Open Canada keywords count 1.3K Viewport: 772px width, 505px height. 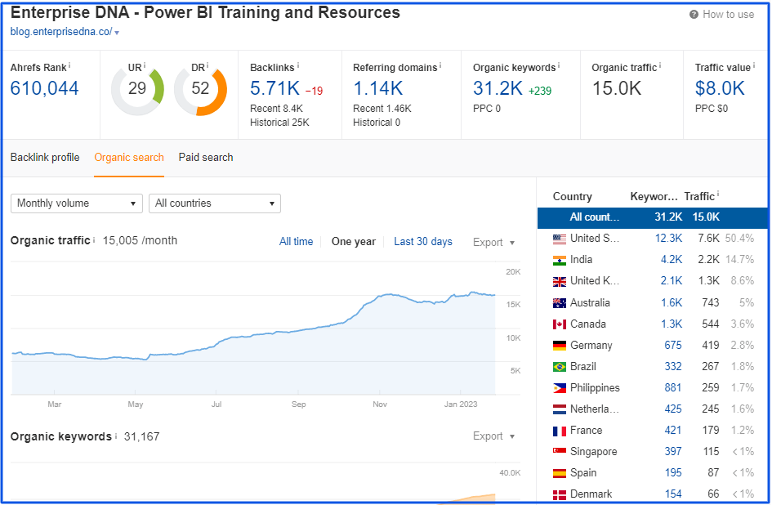click(671, 324)
